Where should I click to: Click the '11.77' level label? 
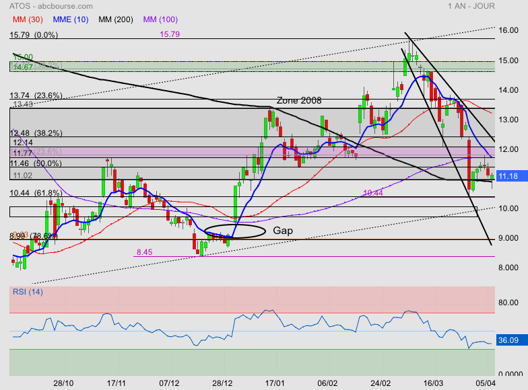coord(23,153)
